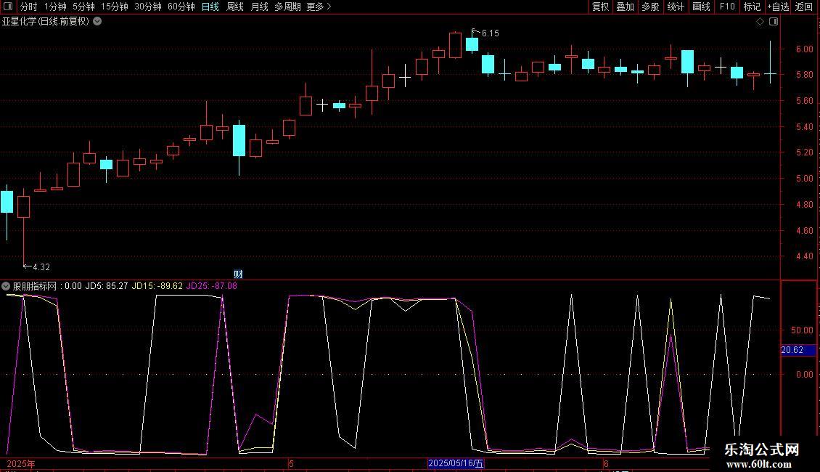Click the stock title 亚星化学(日线.前复权)

46,22
